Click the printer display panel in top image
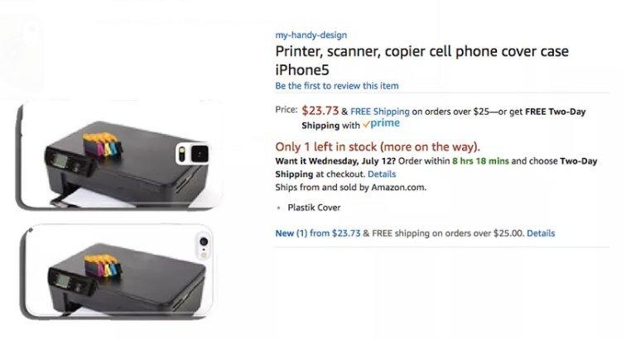 point(60,160)
